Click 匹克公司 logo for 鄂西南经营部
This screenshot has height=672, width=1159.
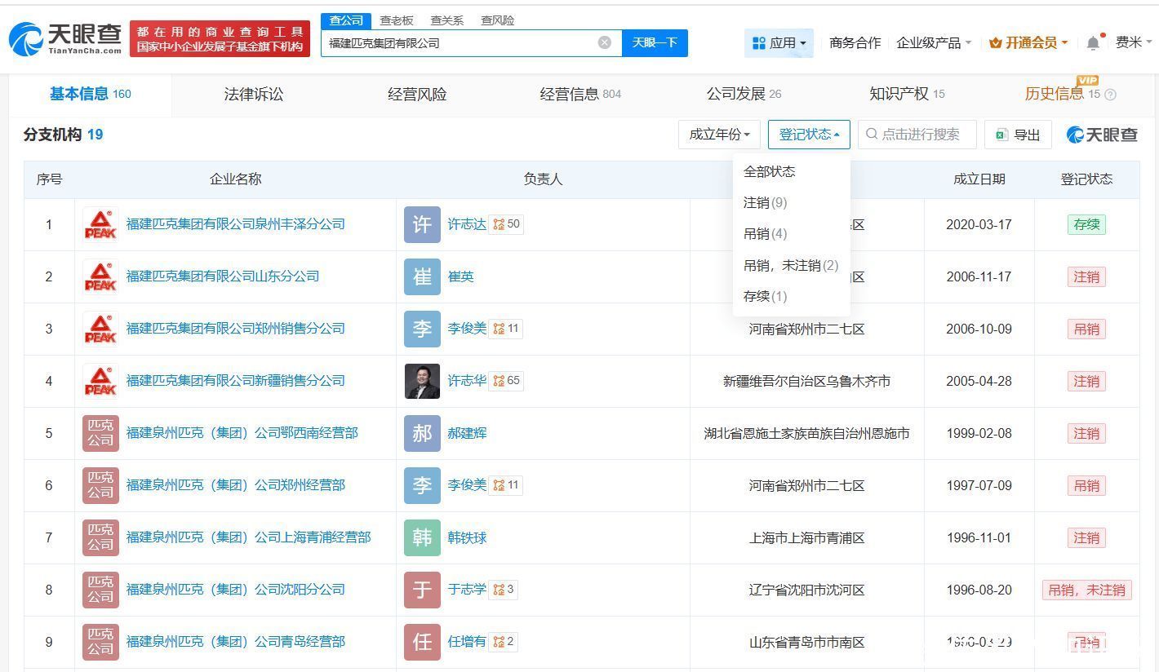(x=100, y=433)
